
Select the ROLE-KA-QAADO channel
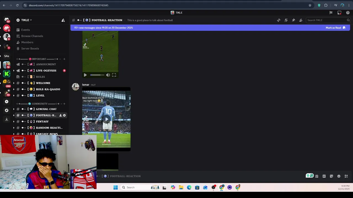pyautogui.click(x=40, y=89)
